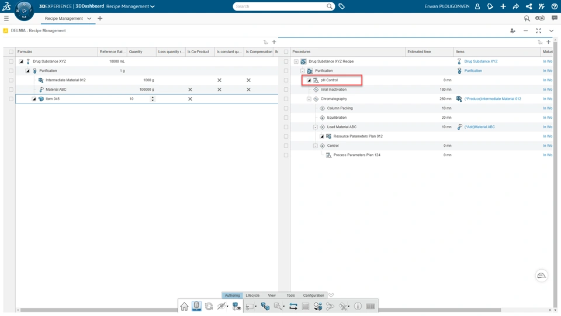Viewport: 561px width, 316px height.
Task: Increase Item 045 quantity with stepper
Action: pyautogui.click(x=153, y=98)
